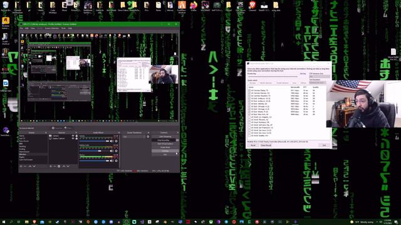
Task: Click the lock icon beside Camera source
Action: pyautogui.click(x=76, y=136)
